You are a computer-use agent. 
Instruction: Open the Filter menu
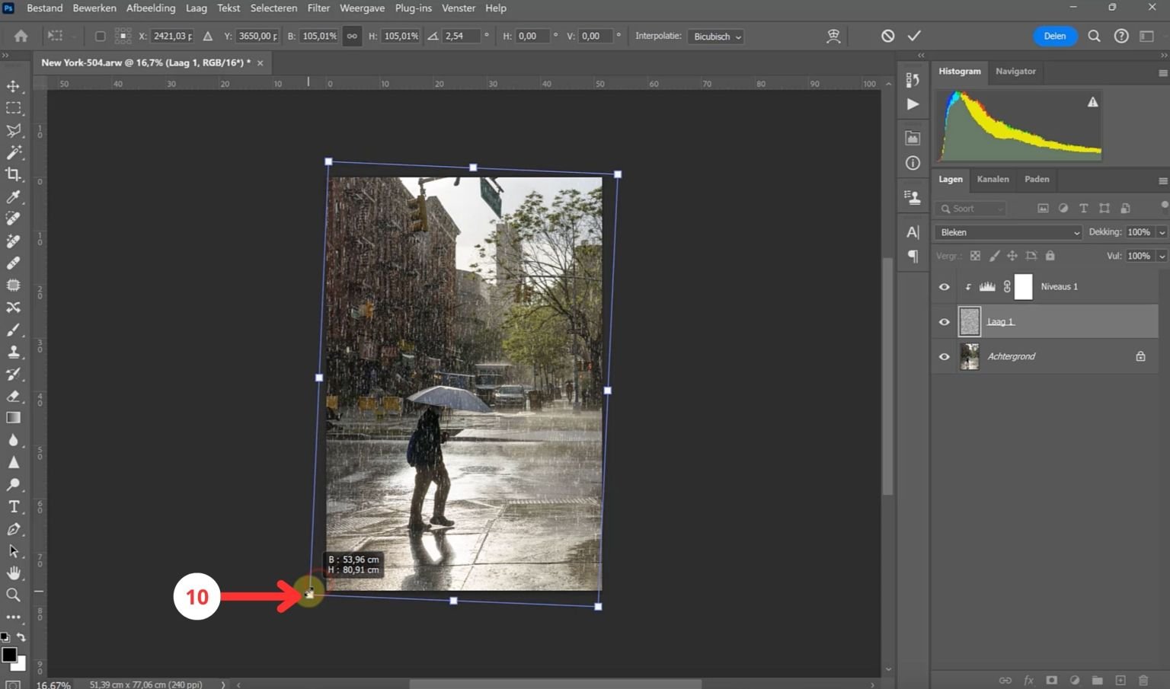click(318, 8)
